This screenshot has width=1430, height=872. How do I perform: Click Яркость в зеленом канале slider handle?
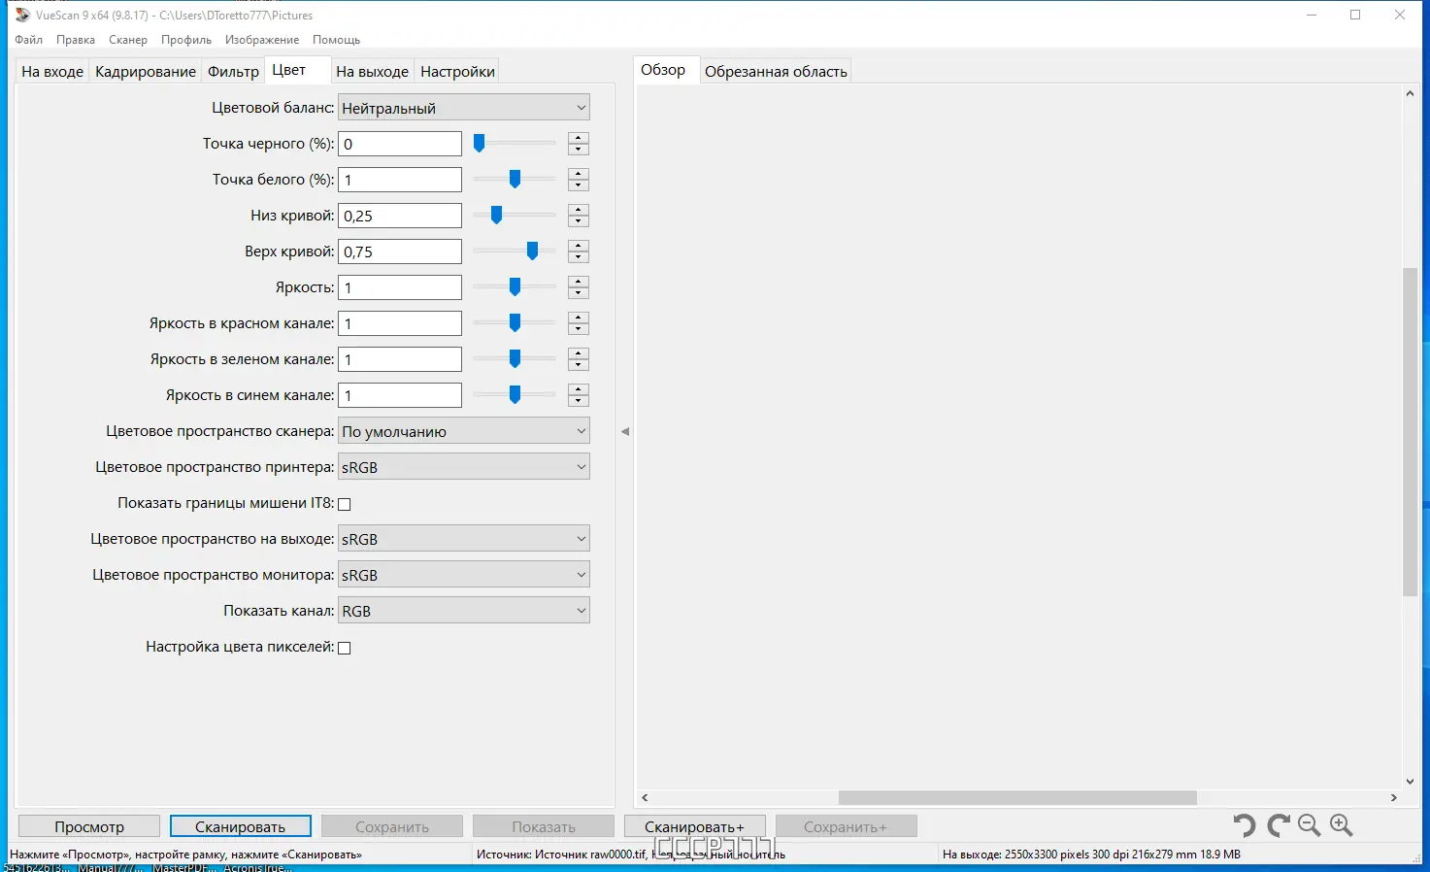pyautogui.click(x=515, y=359)
